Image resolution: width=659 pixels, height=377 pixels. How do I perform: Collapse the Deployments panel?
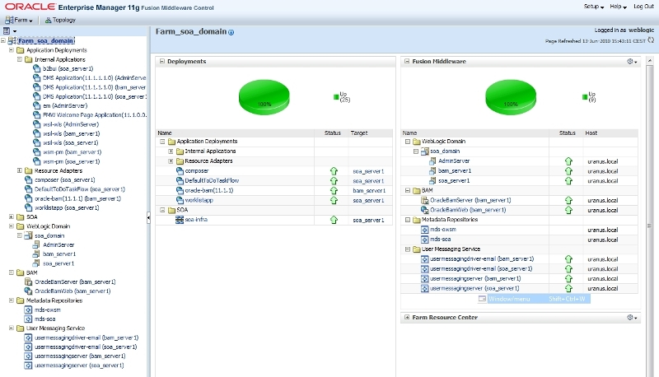pos(161,61)
